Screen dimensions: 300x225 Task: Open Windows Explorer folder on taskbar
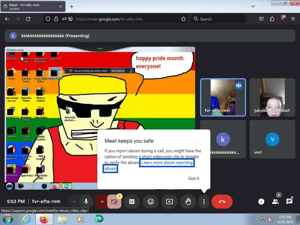[x=62, y=219]
